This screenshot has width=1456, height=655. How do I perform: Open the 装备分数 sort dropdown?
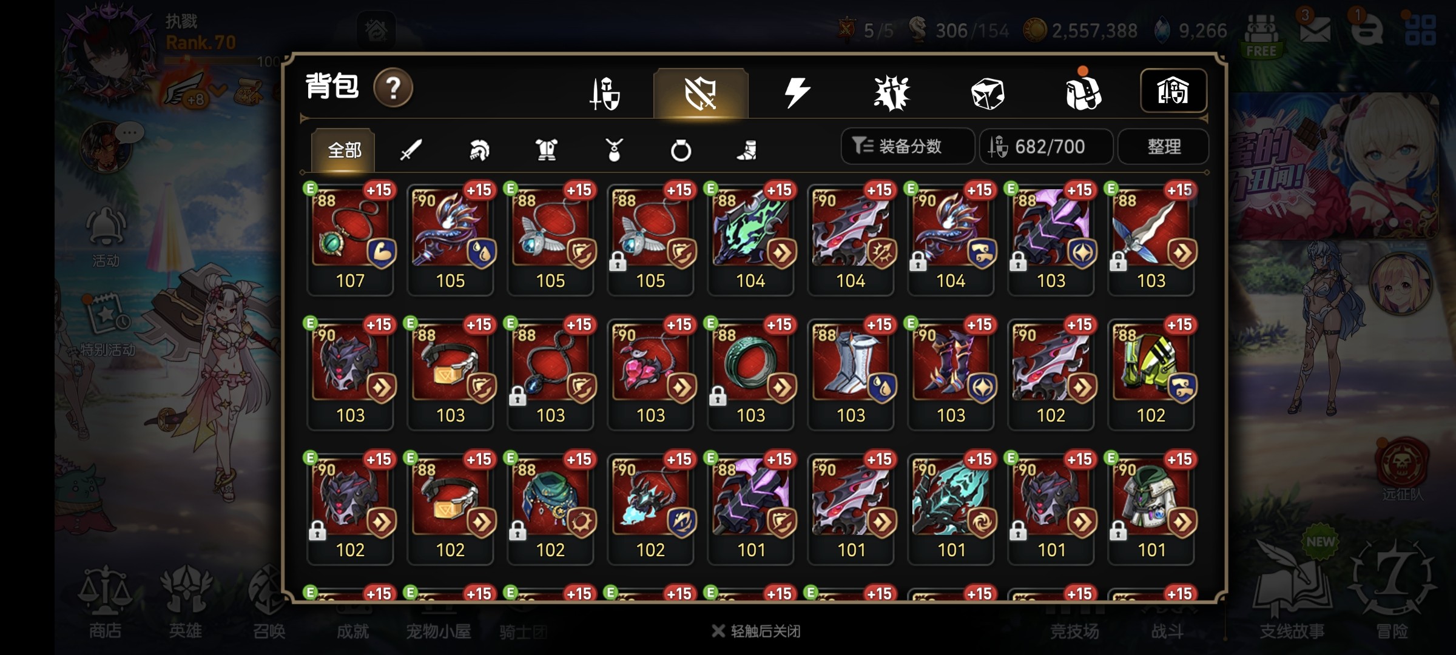pos(908,146)
